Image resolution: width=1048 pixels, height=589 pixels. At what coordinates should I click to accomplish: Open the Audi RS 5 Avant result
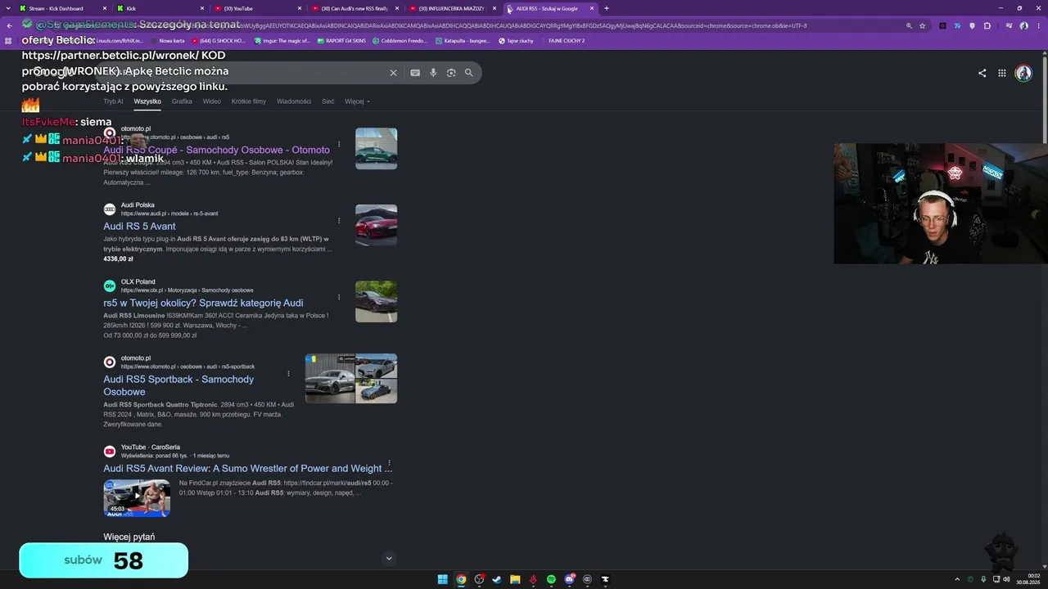(139, 227)
